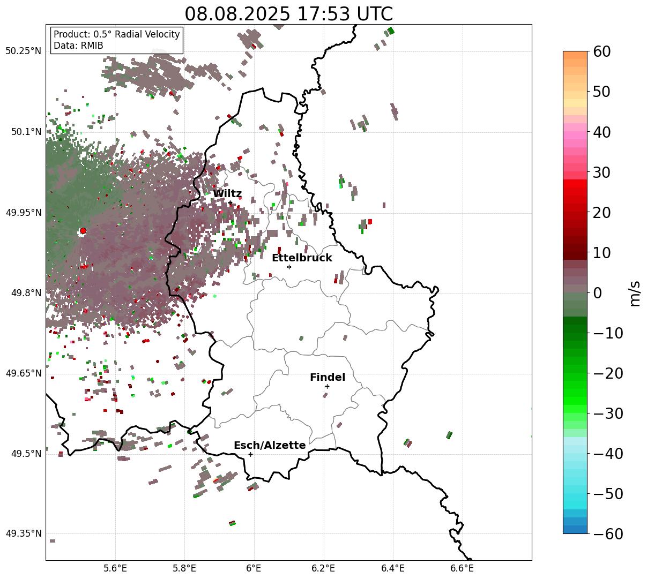Viewport: 647px width, 579px height.
Task: Click the title 08.08.2025 17:53 UTC
Action: [x=288, y=13]
